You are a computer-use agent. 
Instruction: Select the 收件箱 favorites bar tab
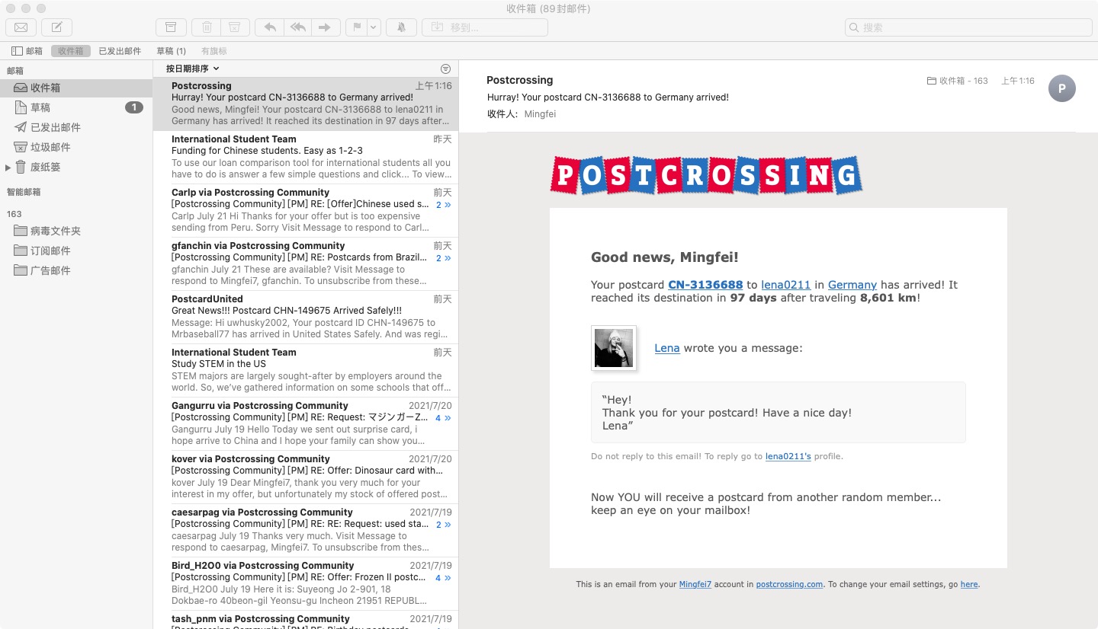tap(70, 51)
